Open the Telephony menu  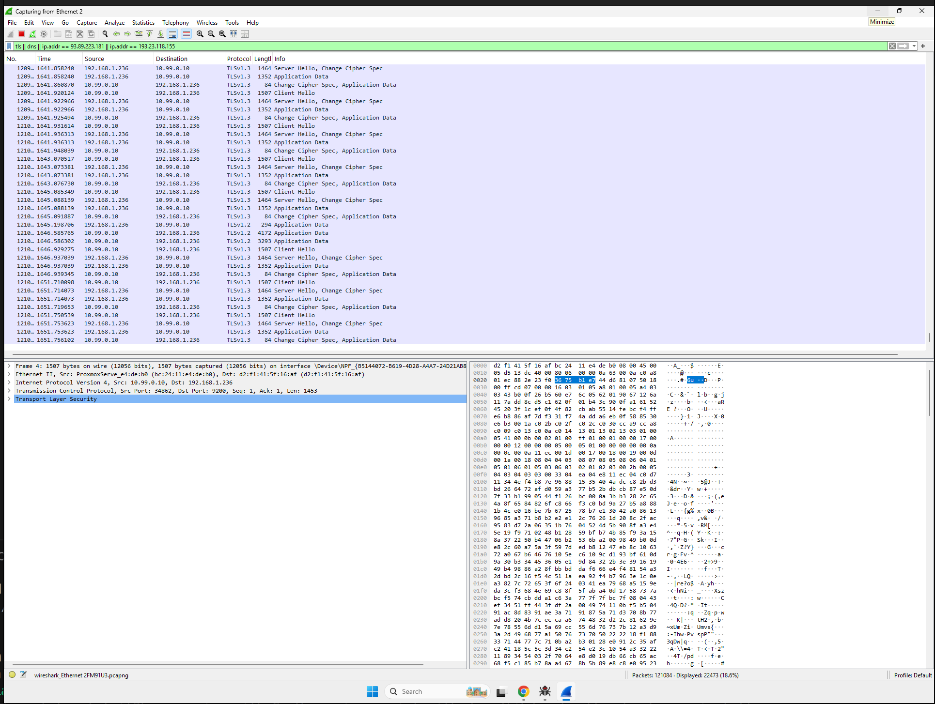click(175, 23)
